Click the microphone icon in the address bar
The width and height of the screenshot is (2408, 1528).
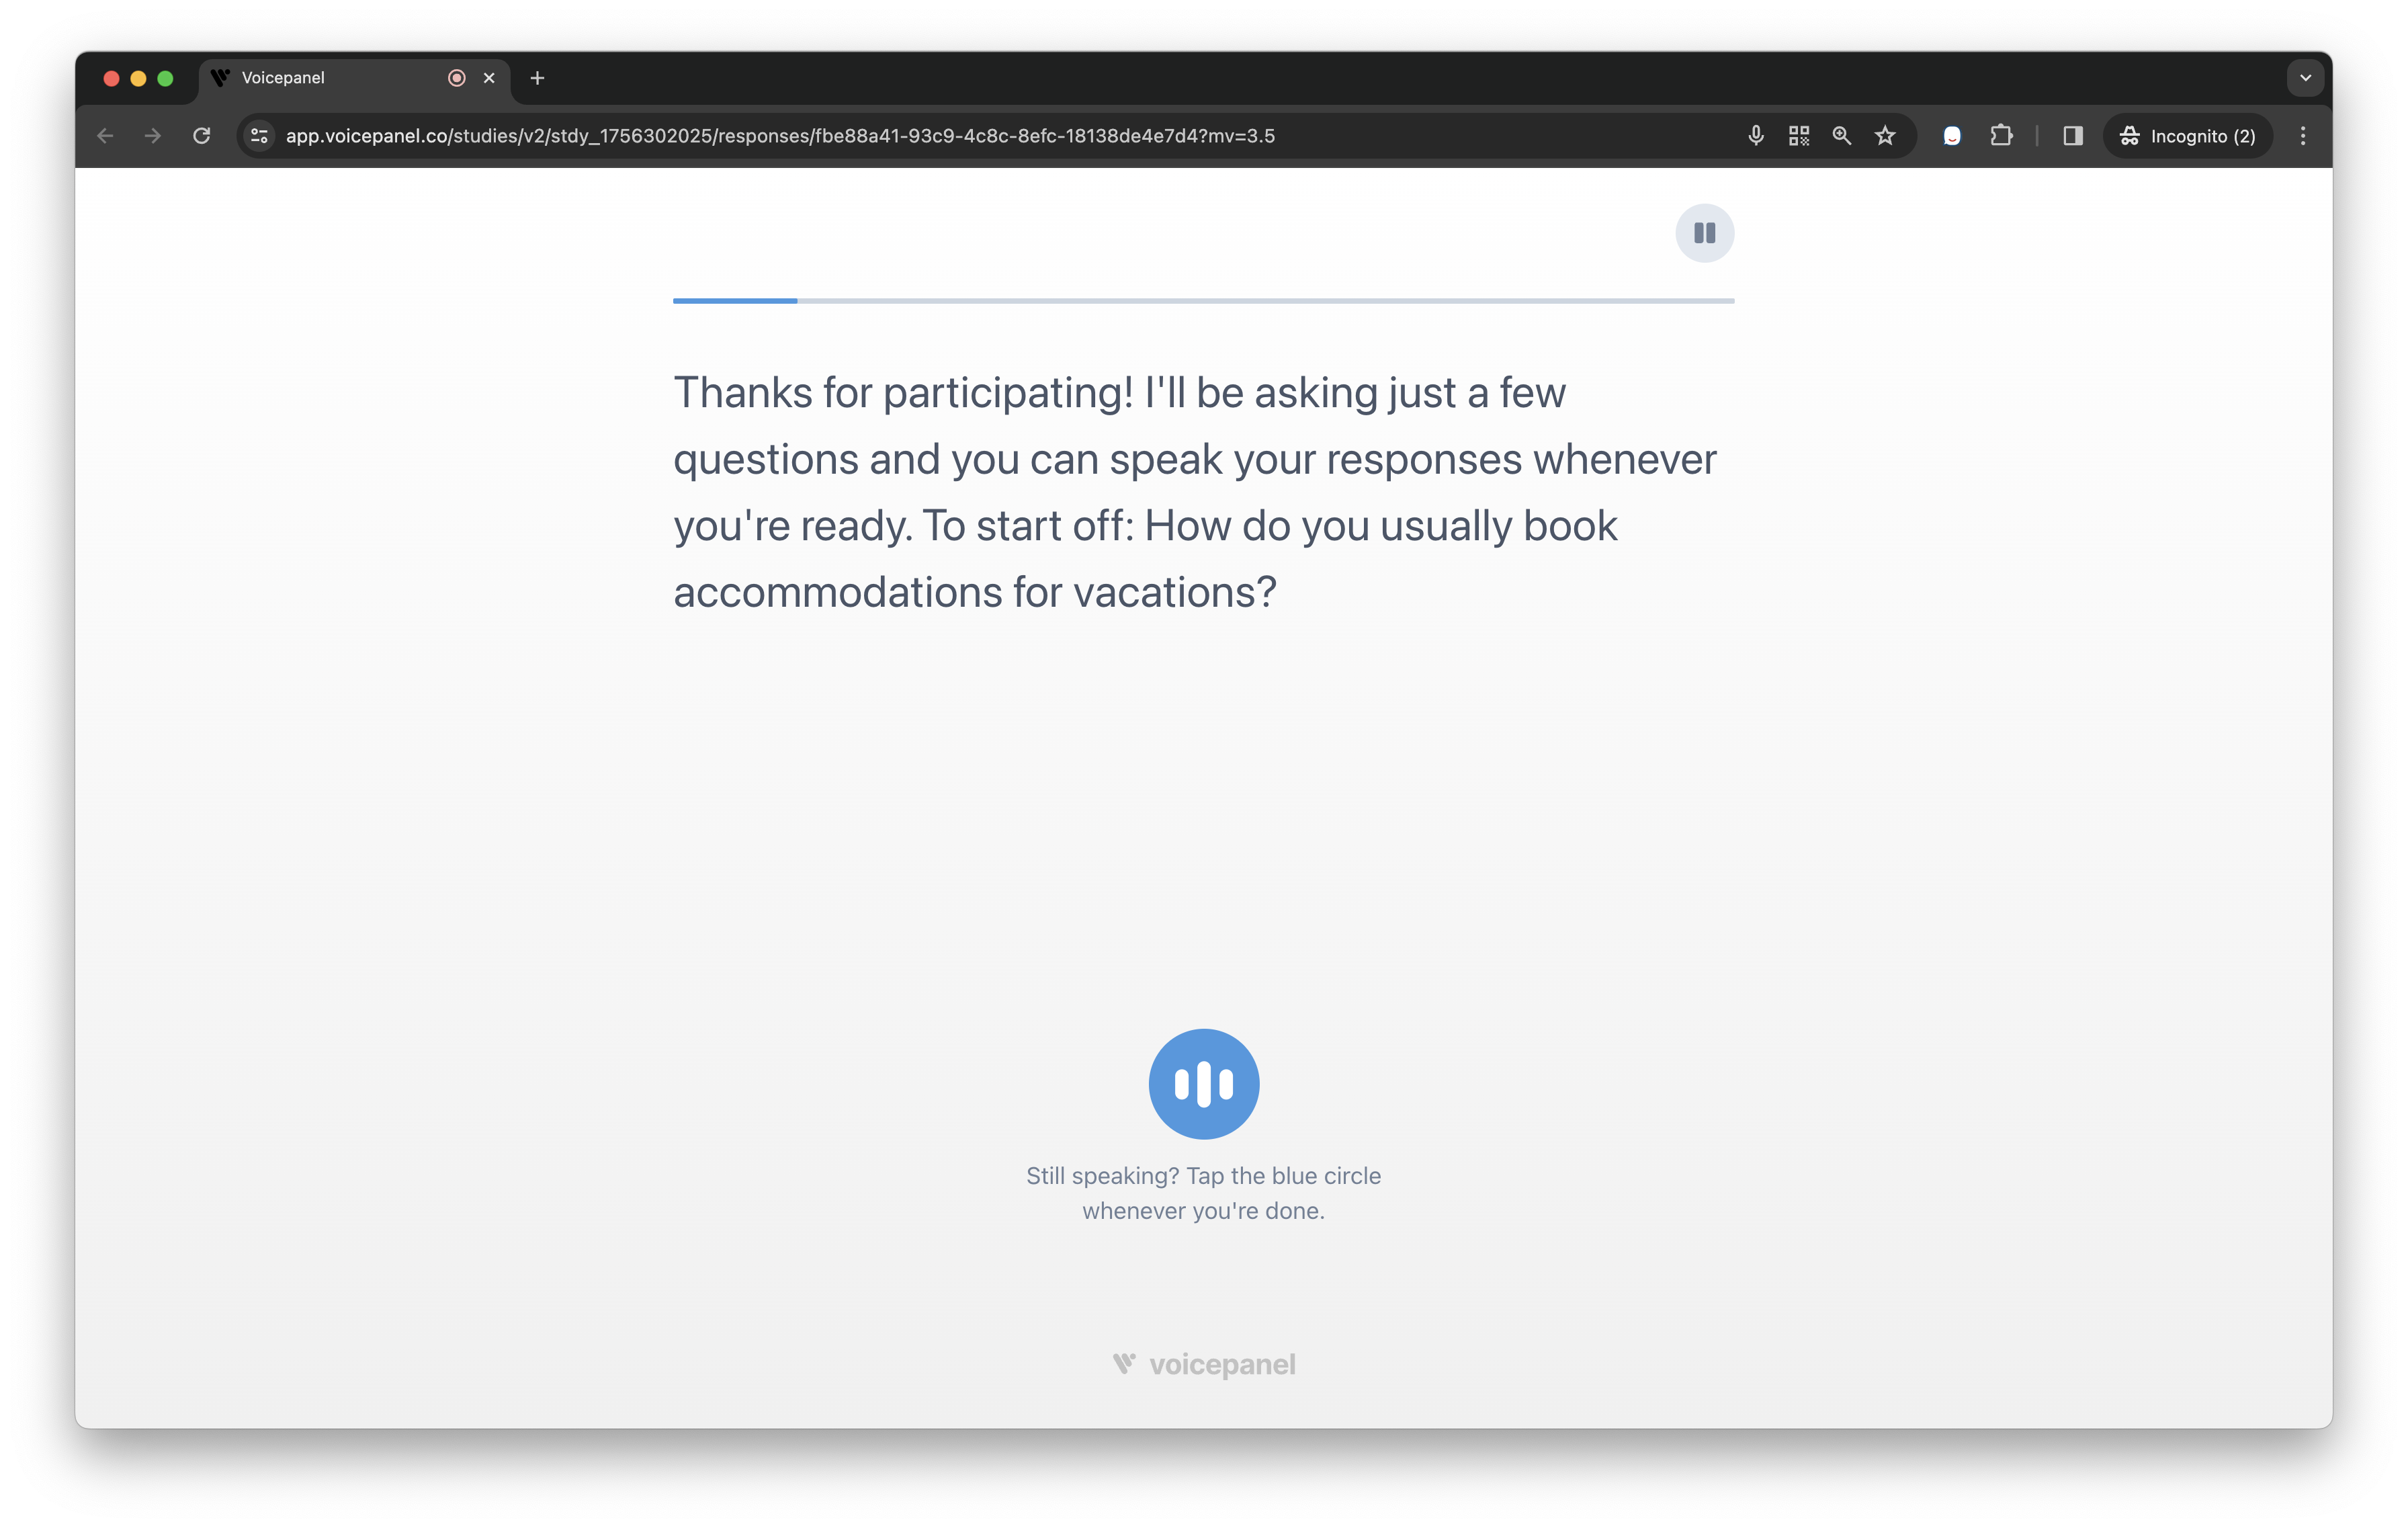point(1755,136)
